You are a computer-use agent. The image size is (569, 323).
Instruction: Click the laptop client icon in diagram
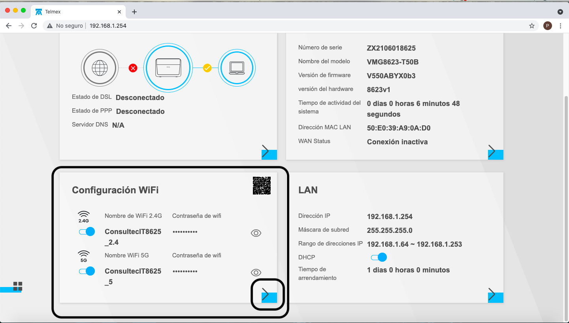(x=237, y=68)
